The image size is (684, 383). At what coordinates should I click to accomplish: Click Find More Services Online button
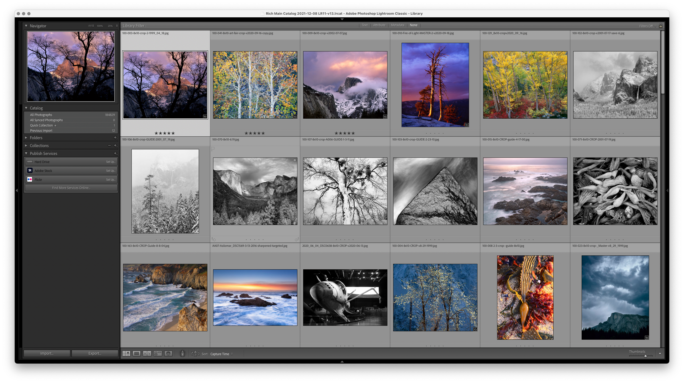coord(71,188)
